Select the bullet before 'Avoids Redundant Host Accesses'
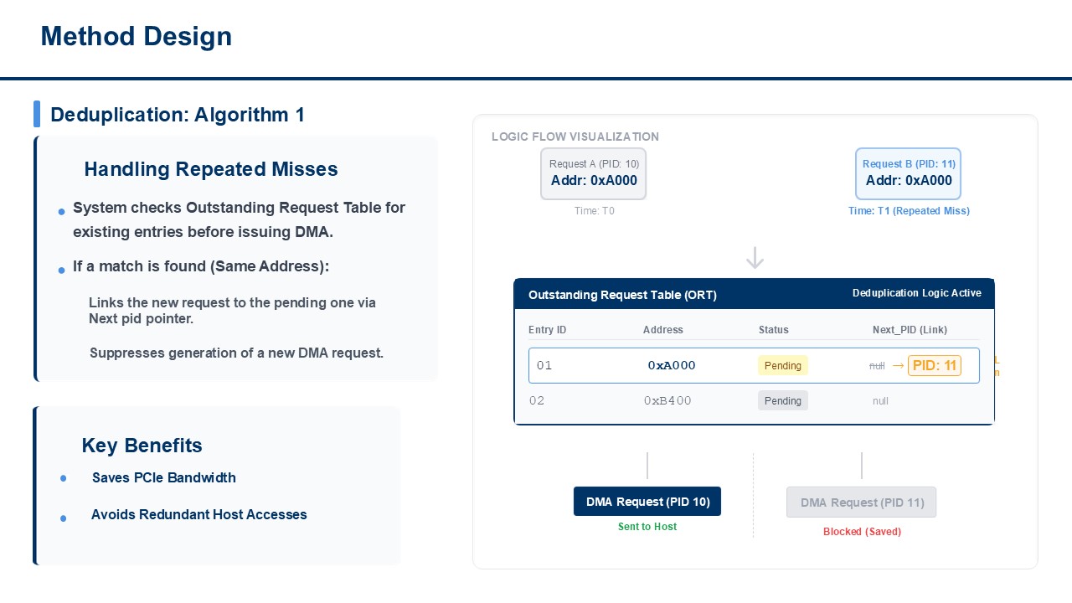Screen dimensions: 1072x603 (63, 518)
